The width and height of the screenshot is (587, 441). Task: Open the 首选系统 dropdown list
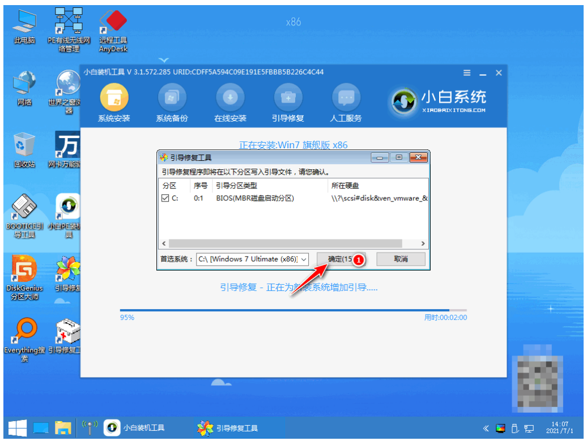tap(305, 259)
